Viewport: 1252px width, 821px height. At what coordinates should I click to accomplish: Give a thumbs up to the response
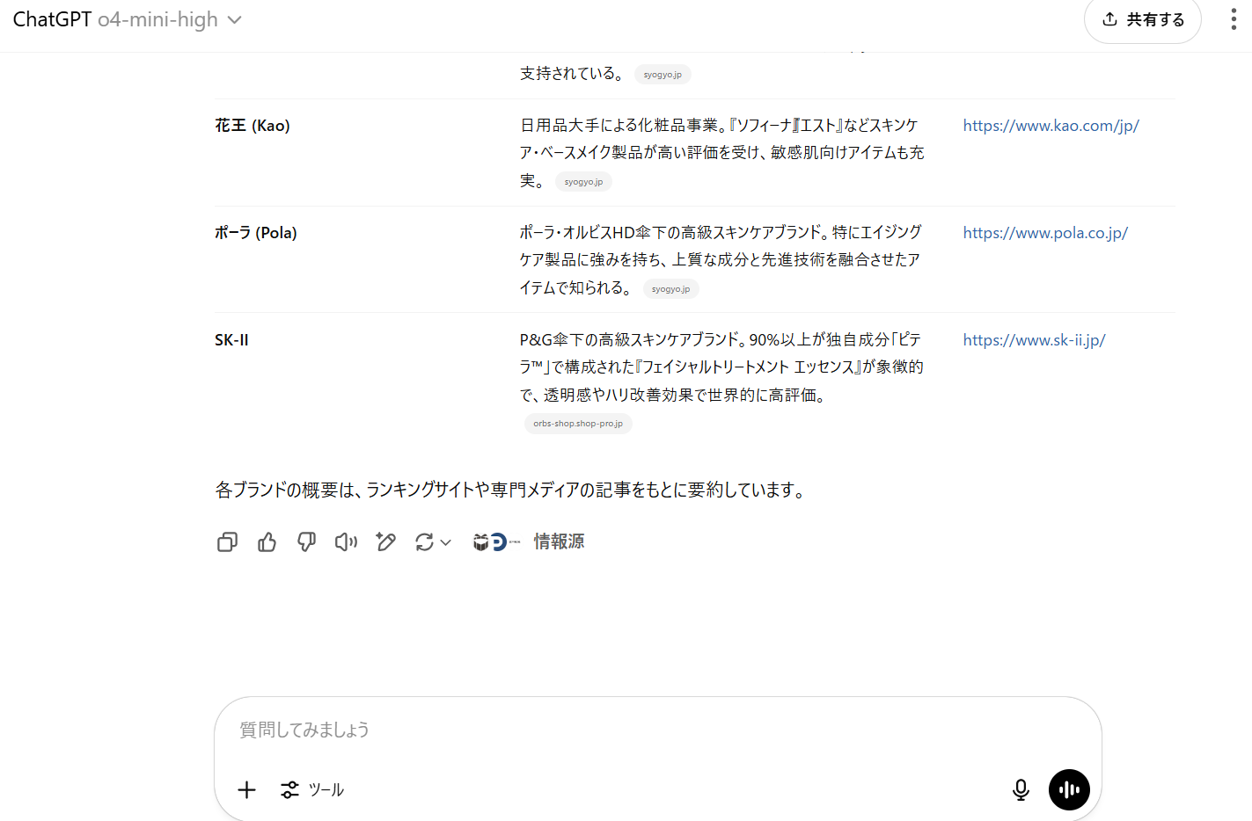coord(267,542)
